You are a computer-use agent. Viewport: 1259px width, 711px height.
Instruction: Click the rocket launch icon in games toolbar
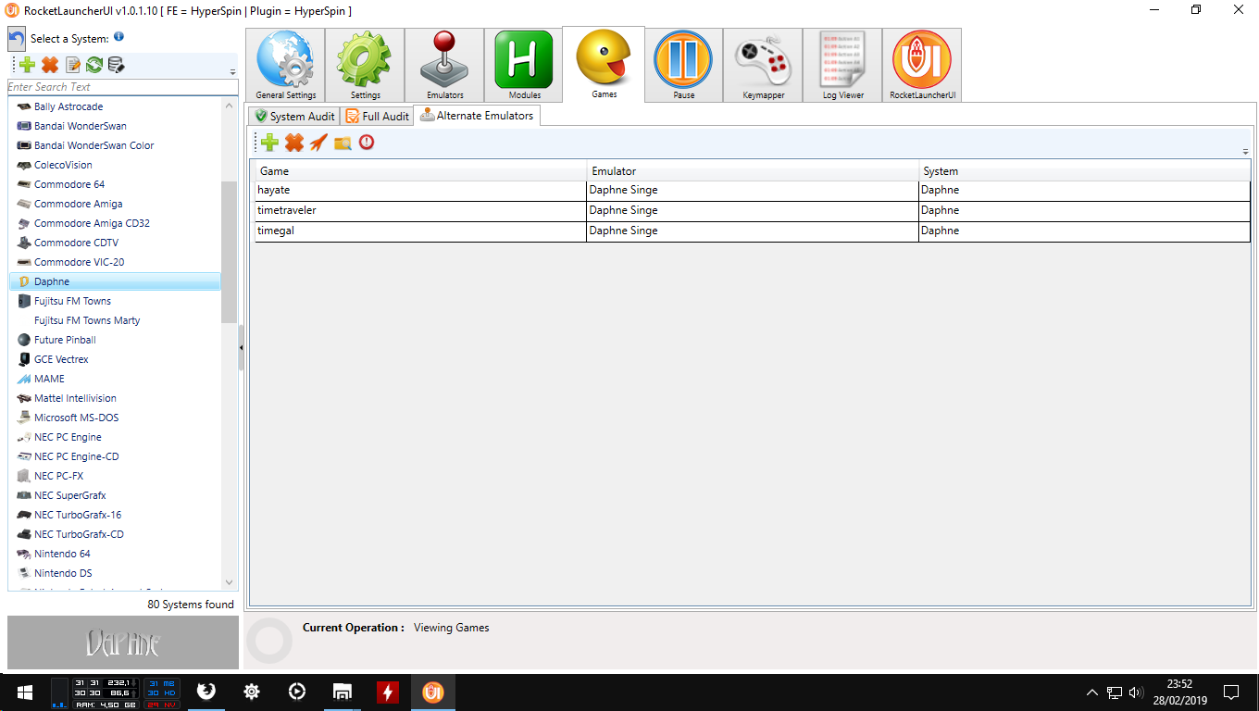pyautogui.click(x=318, y=143)
